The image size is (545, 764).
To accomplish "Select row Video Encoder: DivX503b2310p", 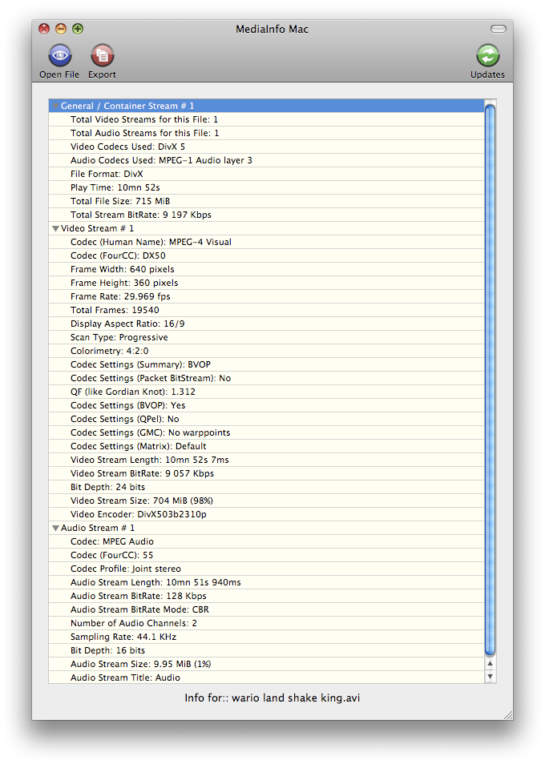I will 266,515.
